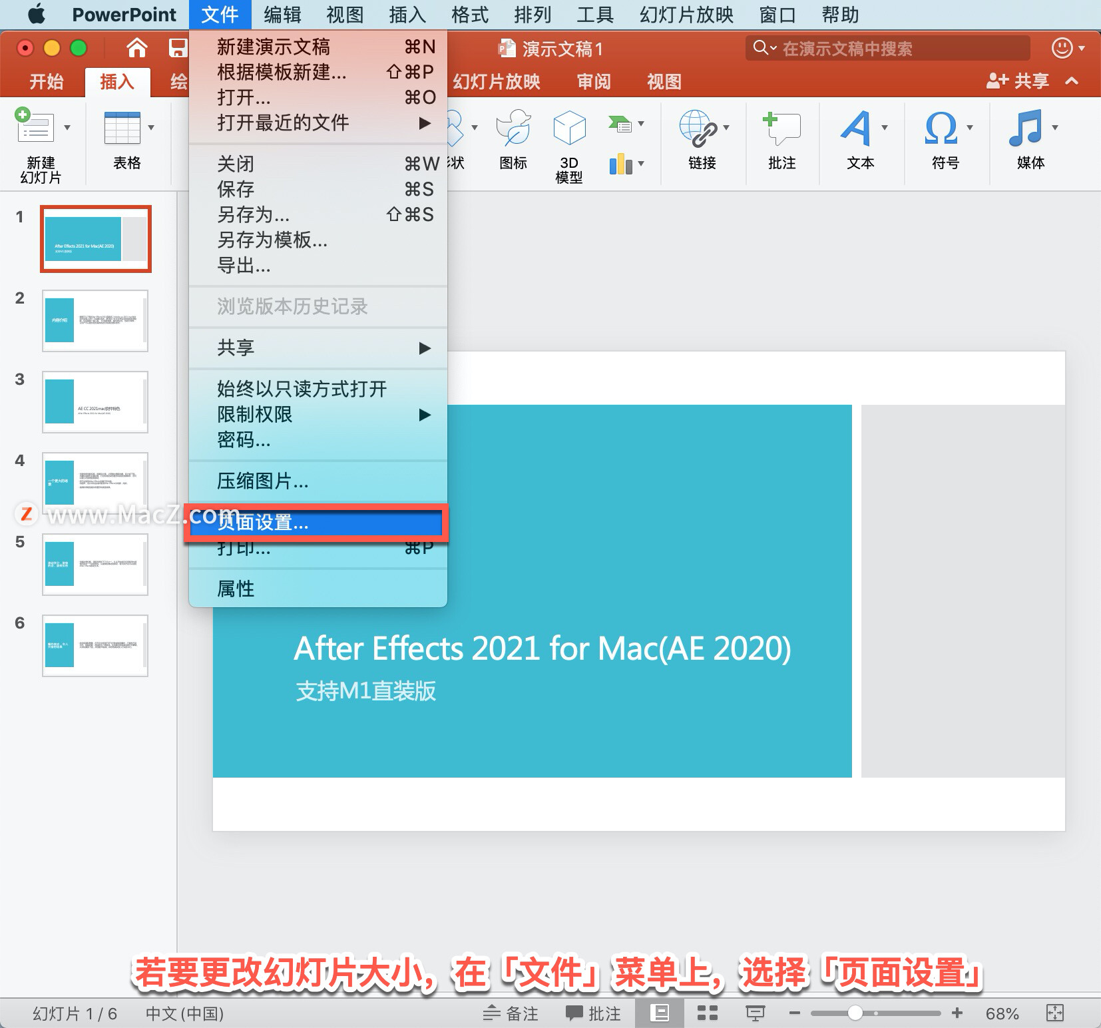Click the zoom slider handle

point(855,1013)
